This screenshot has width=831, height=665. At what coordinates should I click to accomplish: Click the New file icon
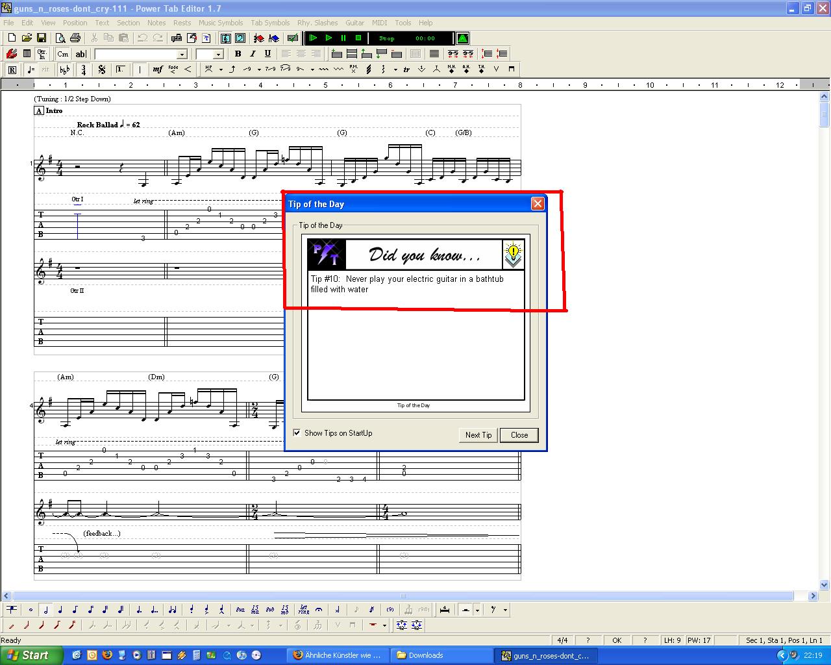12,38
